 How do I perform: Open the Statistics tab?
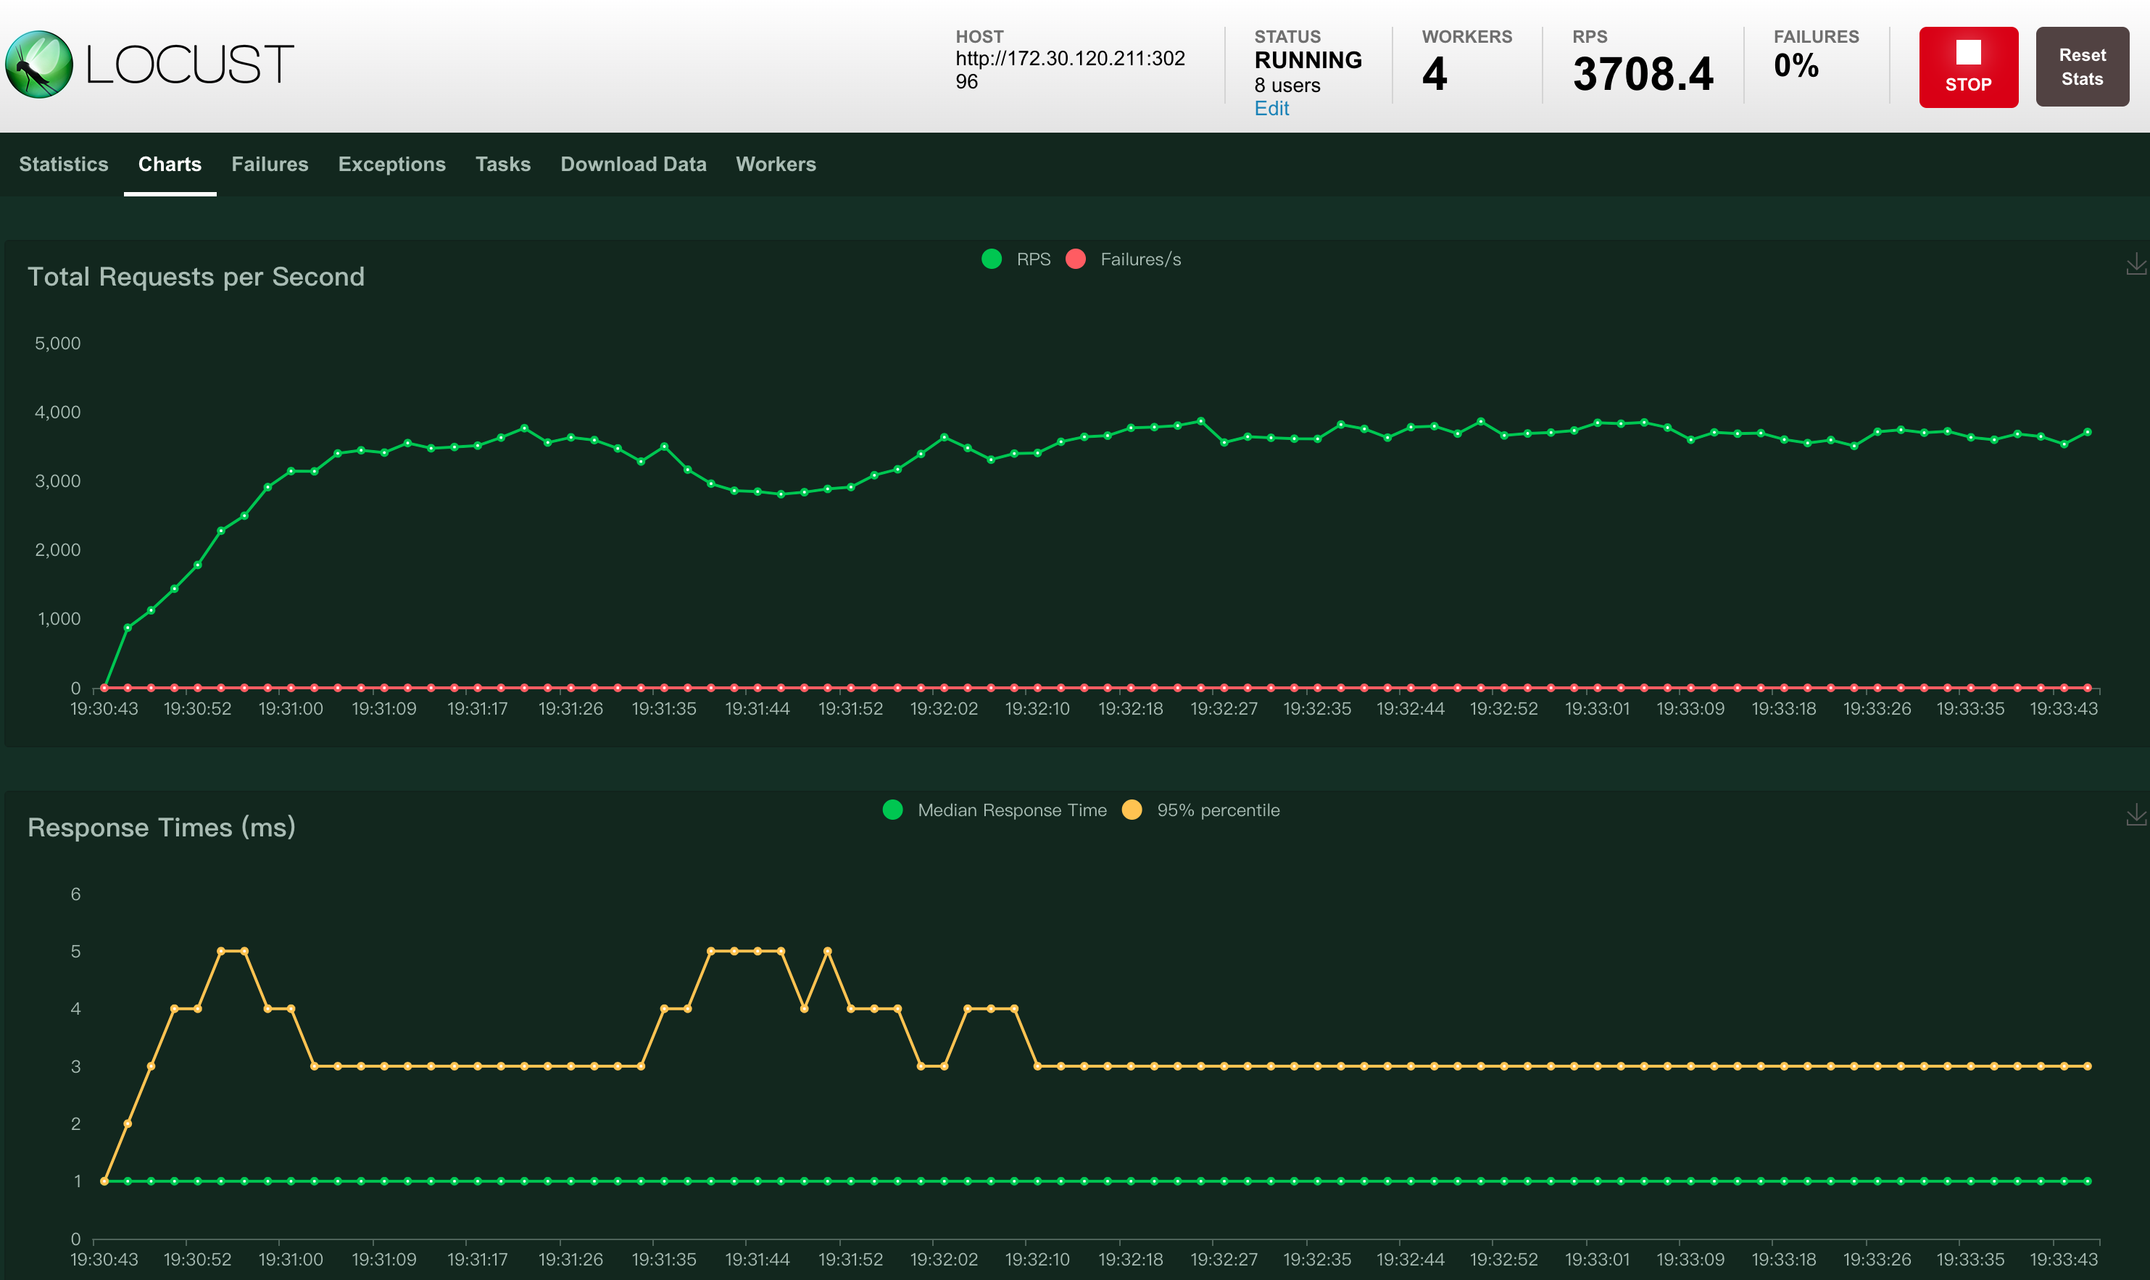pyautogui.click(x=64, y=164)
